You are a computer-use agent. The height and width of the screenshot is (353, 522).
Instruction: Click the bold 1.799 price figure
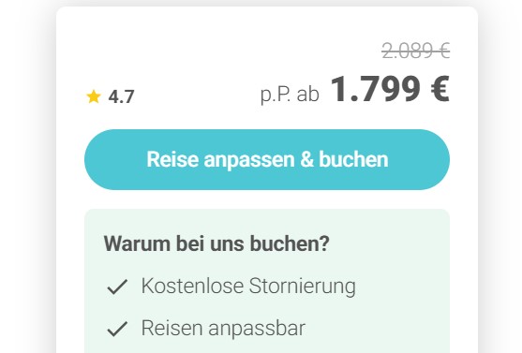tap(375, 89)
